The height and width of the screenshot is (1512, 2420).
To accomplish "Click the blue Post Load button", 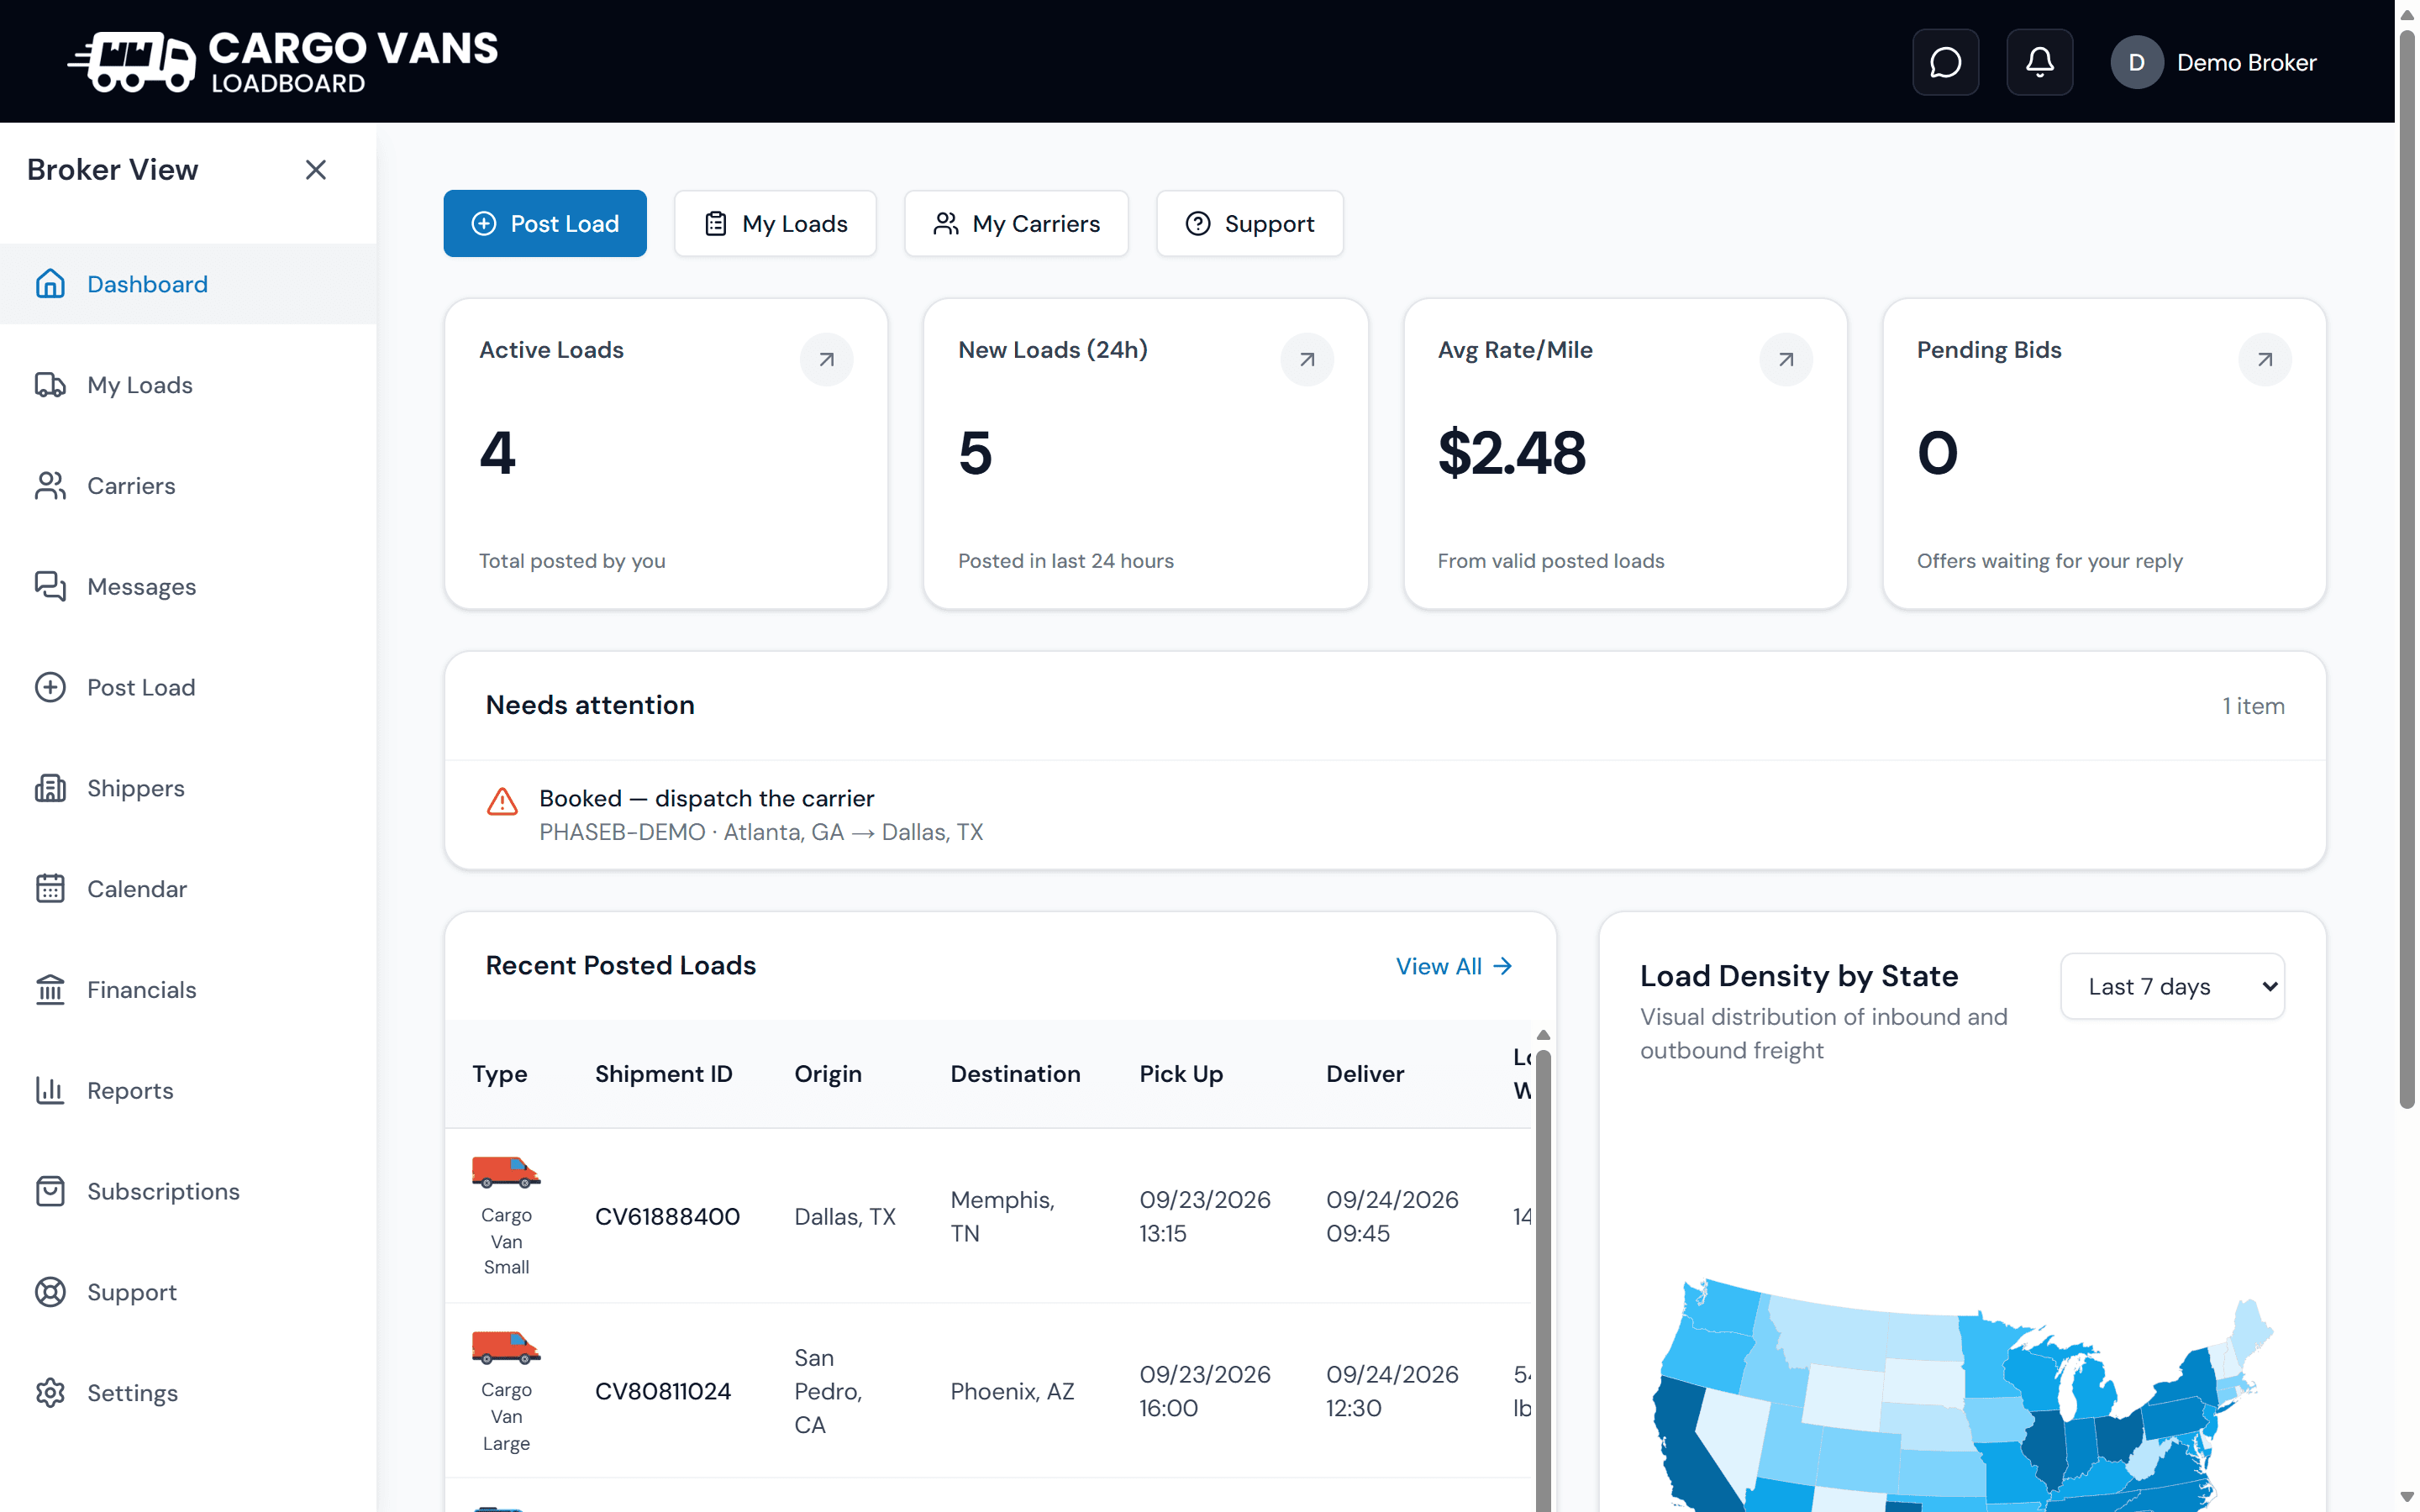I will click(545, 224).
